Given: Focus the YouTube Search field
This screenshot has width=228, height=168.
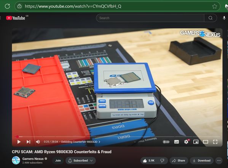Looking at the screenshot, I should 150,18.
